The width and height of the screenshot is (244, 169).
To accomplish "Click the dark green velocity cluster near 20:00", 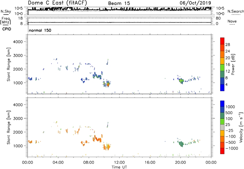I will pyautogui.click(x=181, y=144).
